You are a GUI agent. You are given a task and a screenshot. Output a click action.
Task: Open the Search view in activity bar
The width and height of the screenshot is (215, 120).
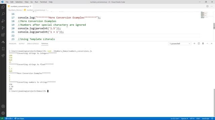click(3, 14)
